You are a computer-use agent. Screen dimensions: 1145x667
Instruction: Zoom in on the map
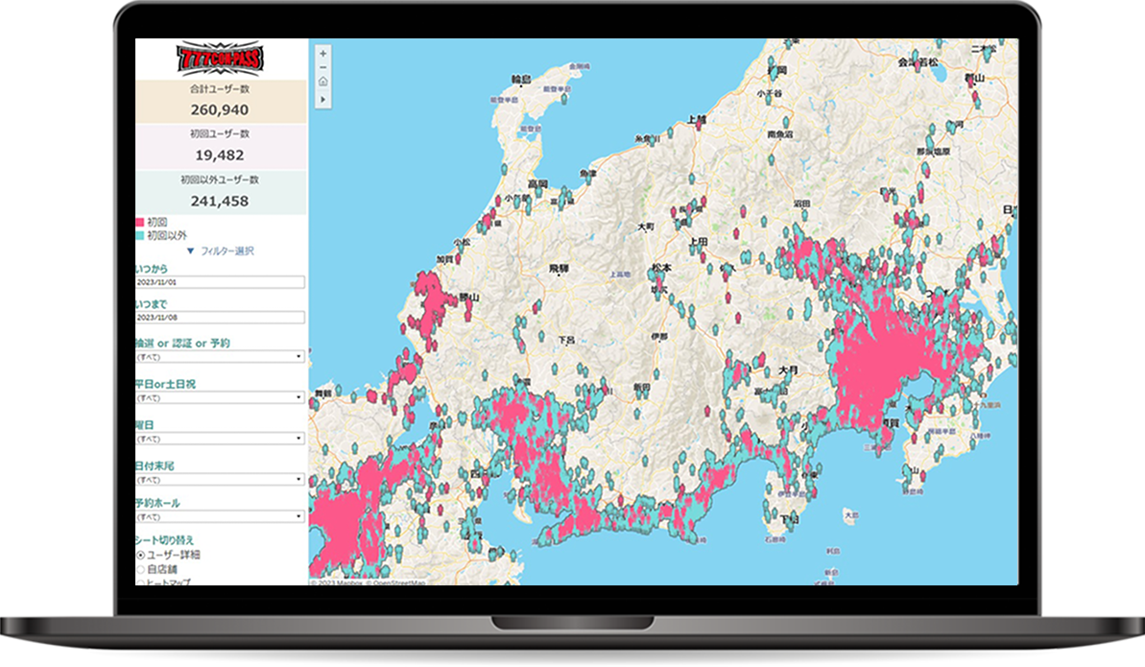(x=322, y=53)
